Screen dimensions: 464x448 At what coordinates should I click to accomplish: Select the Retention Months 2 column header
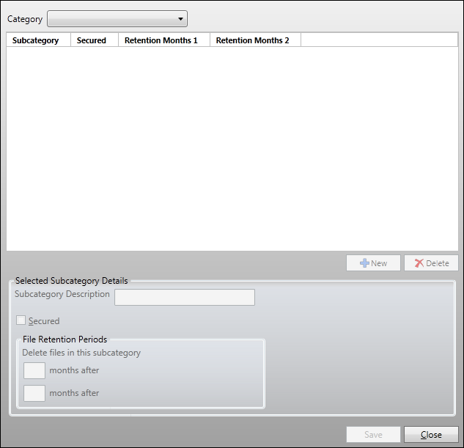coord(255,40)
